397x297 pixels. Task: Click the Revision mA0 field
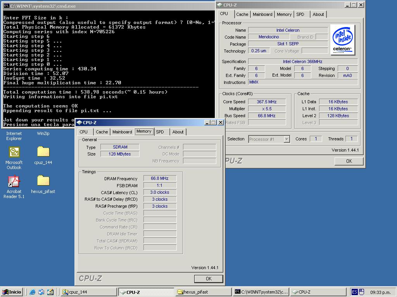pyautogui.click(x=348, y=75)
